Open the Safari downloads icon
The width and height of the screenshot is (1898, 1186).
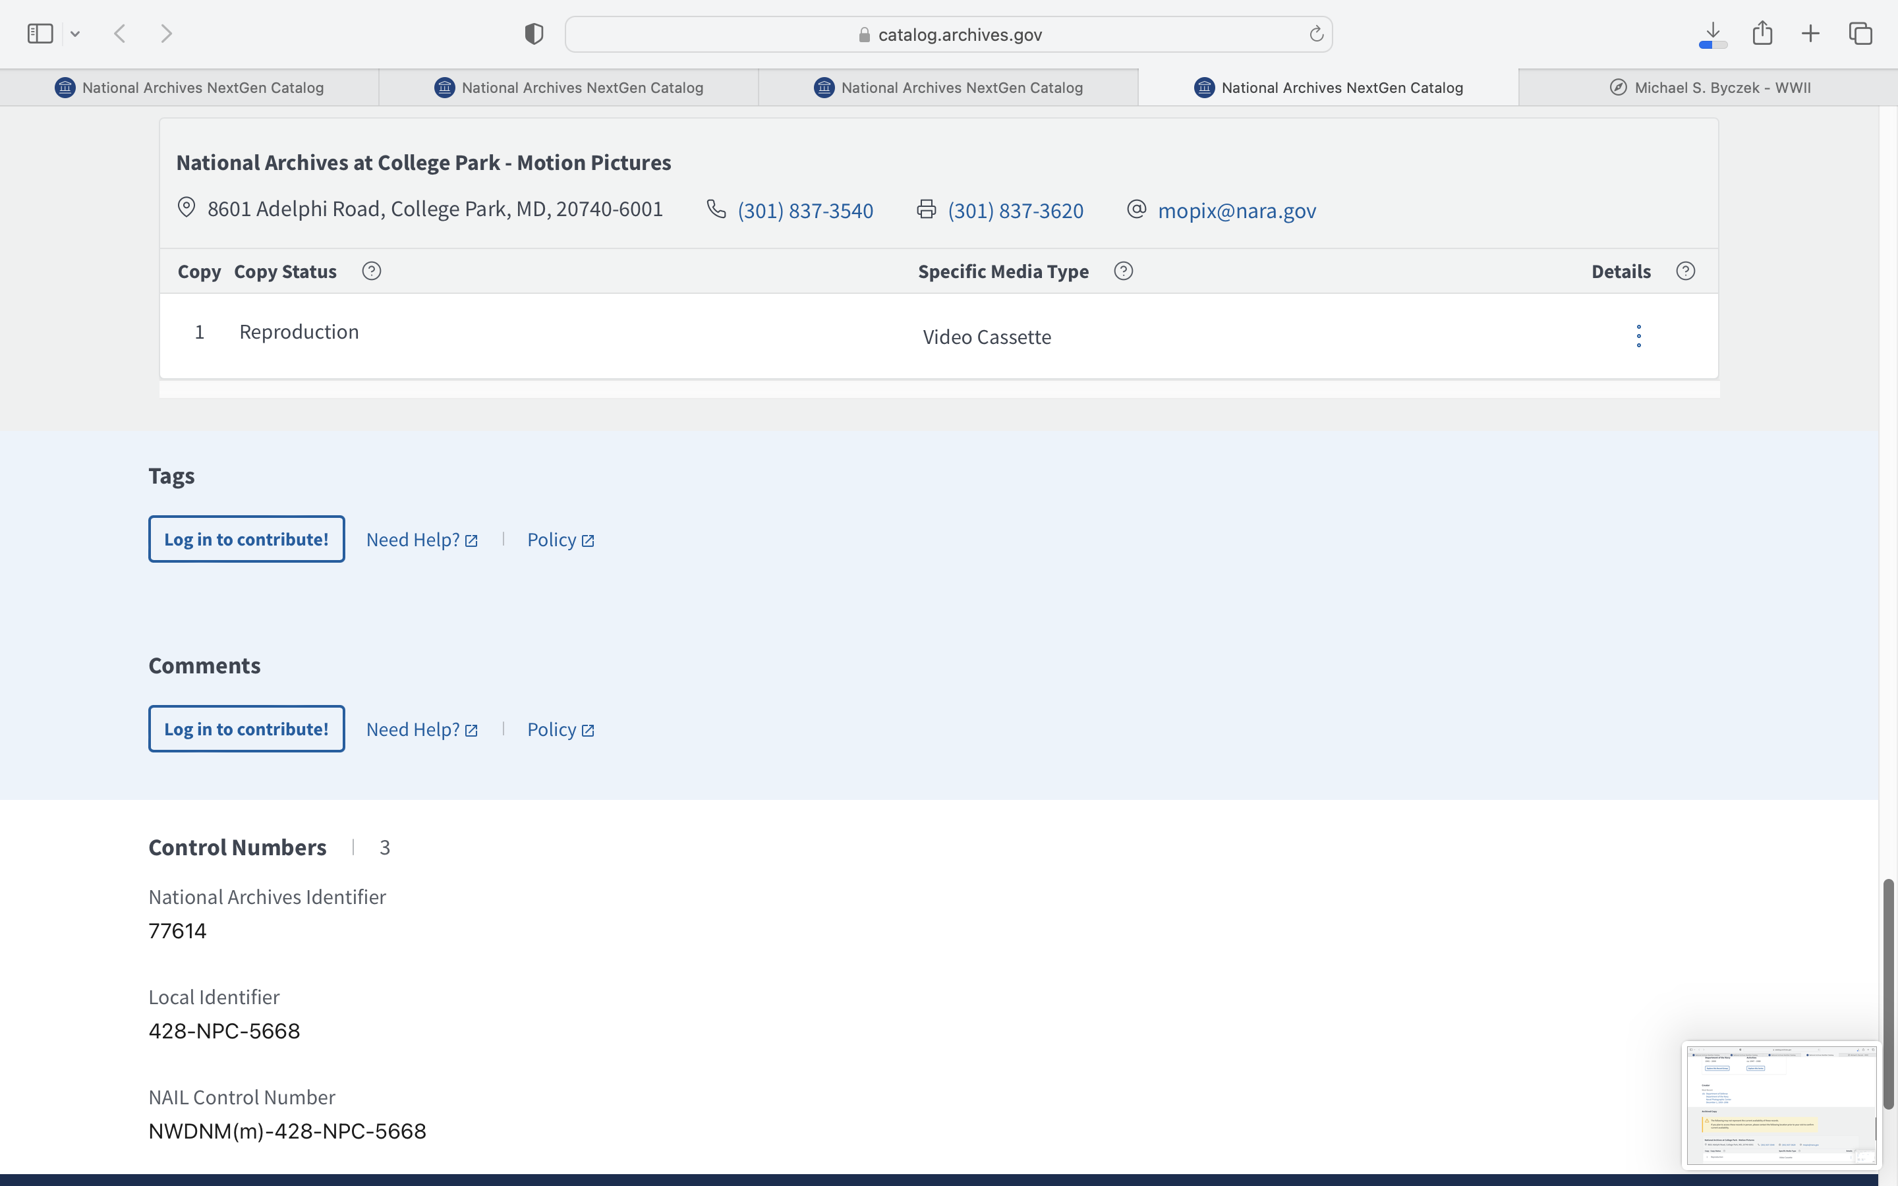click(1713, 34)
